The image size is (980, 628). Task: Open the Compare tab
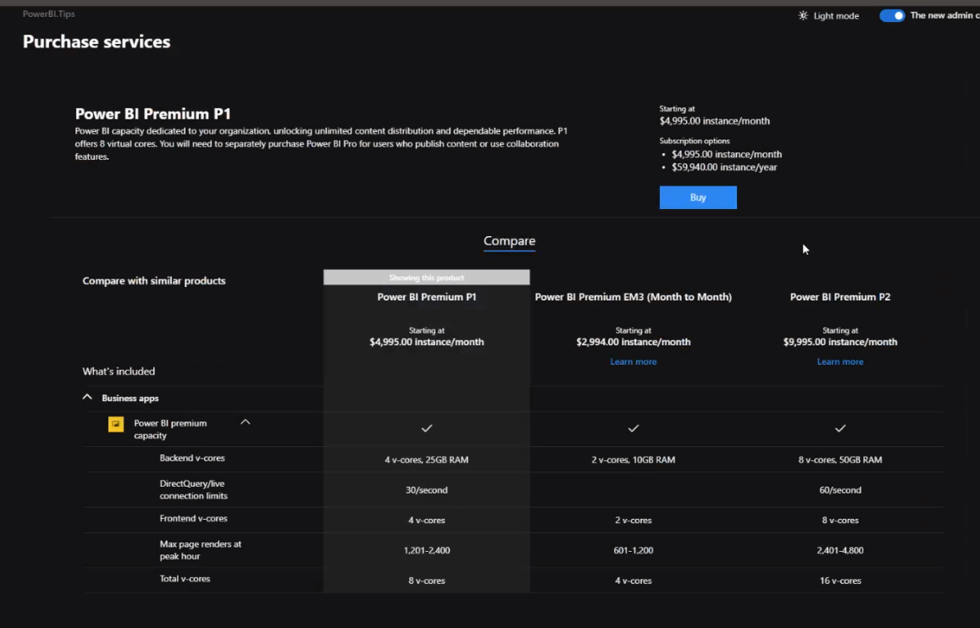coord(509,240)
